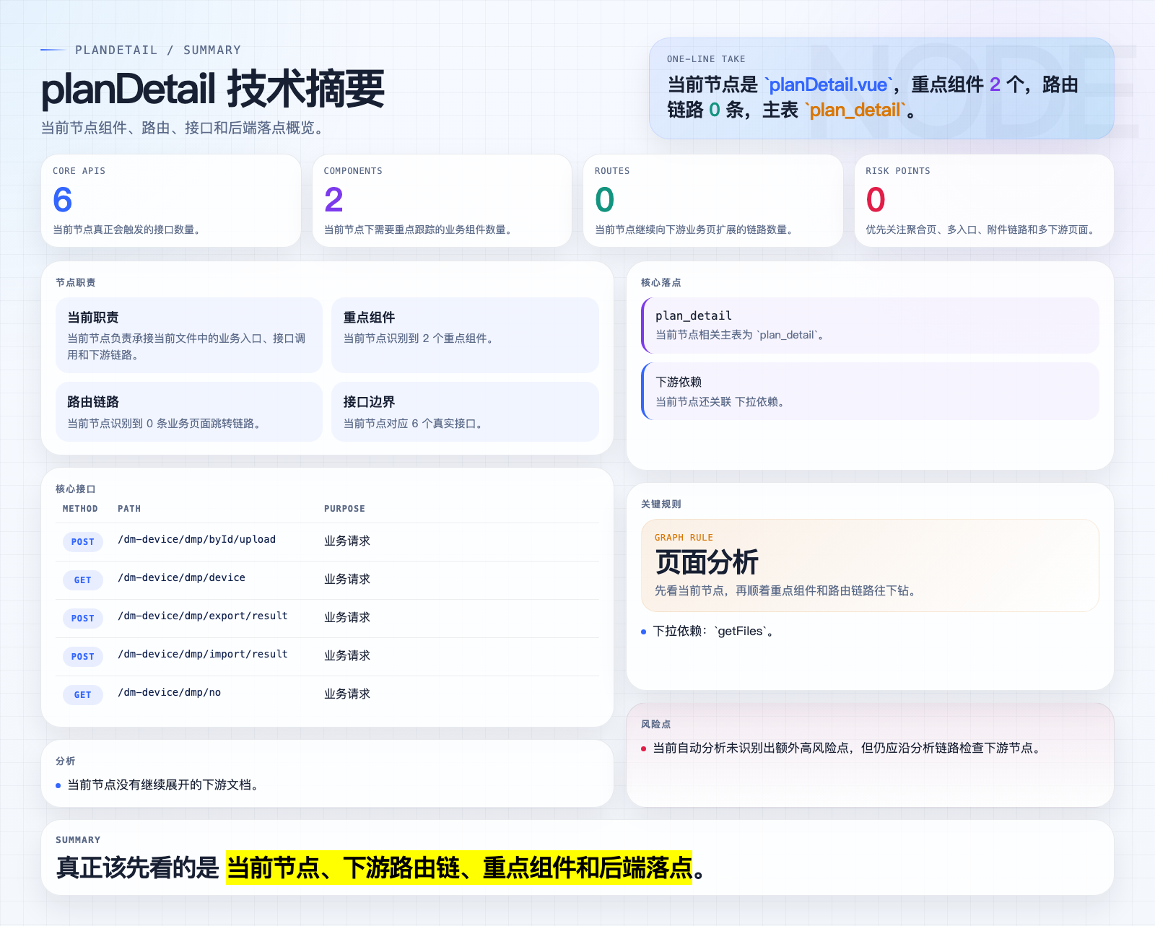
Task: Click POST badge for import/result row
Action: [x=83, y=657]
